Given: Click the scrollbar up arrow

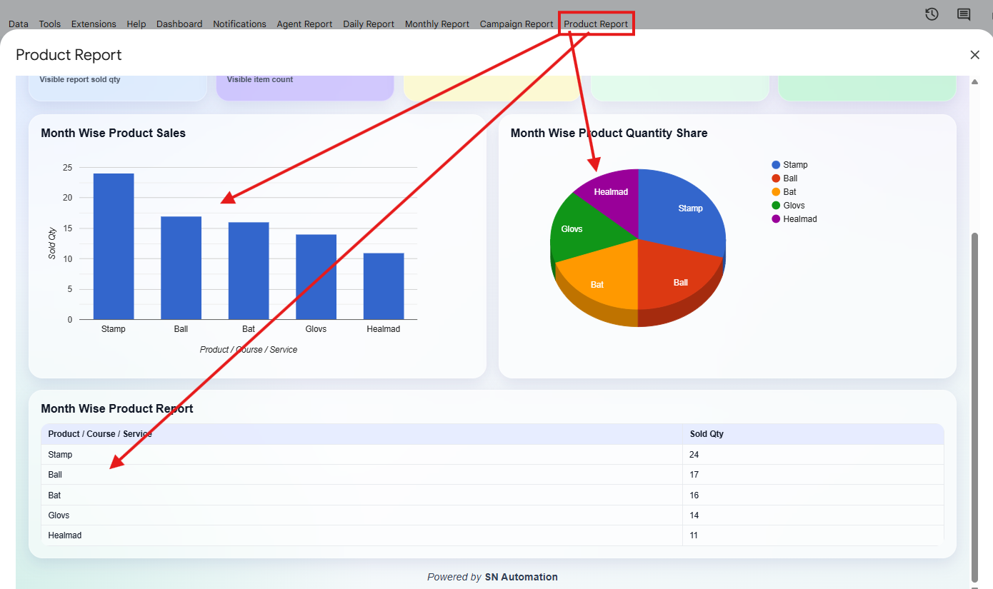Looking at the screenshot, I should pyautogui.click(x=974, y=81).
